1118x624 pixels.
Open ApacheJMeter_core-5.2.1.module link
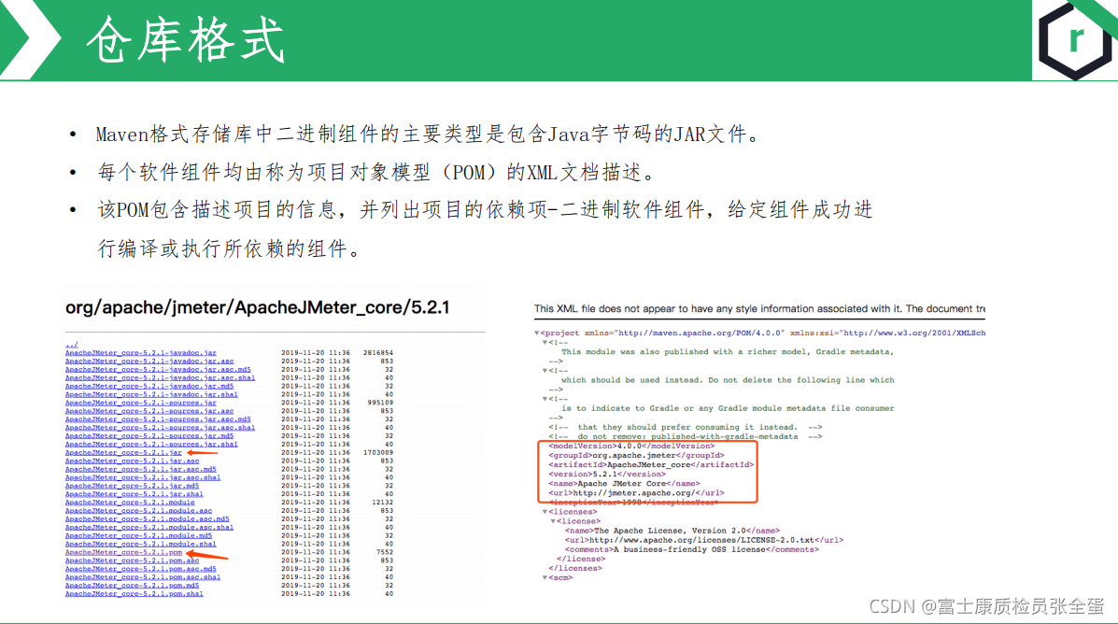click(x=130, y=503)
